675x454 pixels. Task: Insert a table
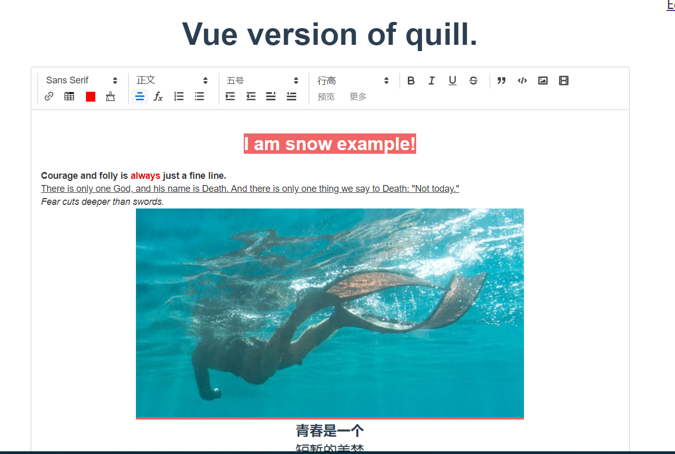69,96
